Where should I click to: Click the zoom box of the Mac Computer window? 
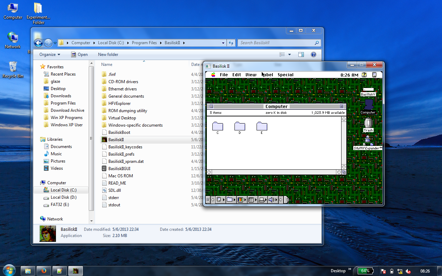pos(342,107)
